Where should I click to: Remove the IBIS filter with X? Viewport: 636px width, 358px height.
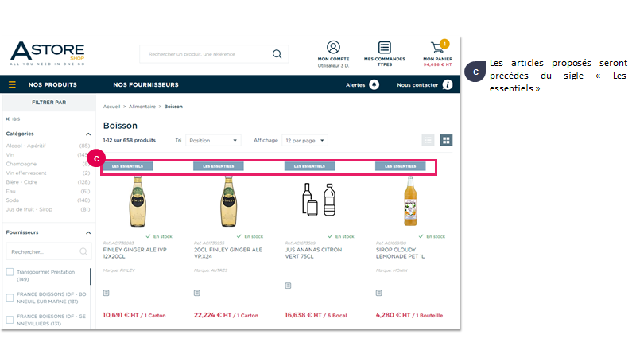point(7,119)
